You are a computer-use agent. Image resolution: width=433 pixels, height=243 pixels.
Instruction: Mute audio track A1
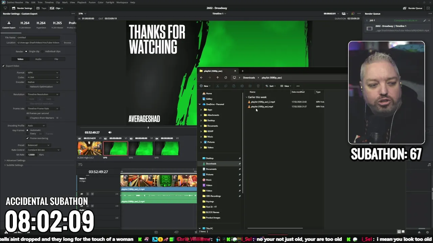pyautogui.click(x=92, y=194)
